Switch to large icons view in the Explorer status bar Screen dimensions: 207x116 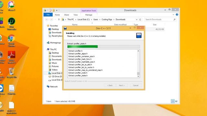coord(176,101)
